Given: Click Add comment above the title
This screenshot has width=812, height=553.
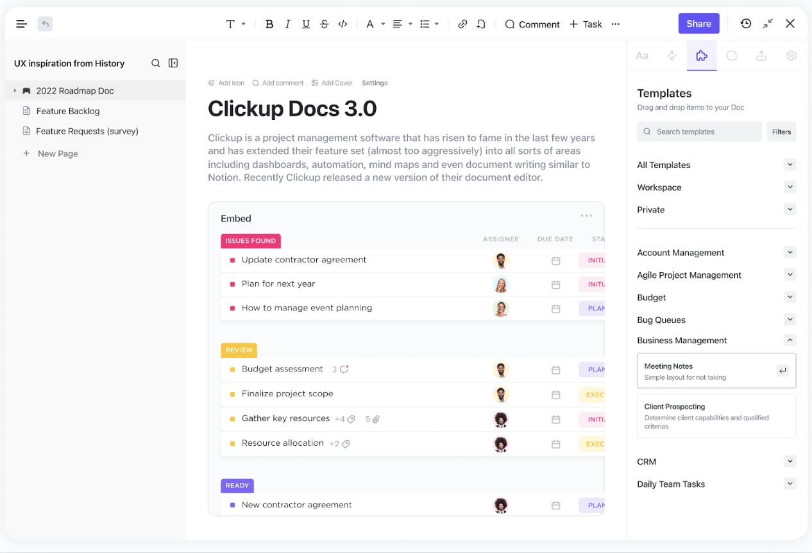Looking at the screenshot, I should (x=278, y=83).
